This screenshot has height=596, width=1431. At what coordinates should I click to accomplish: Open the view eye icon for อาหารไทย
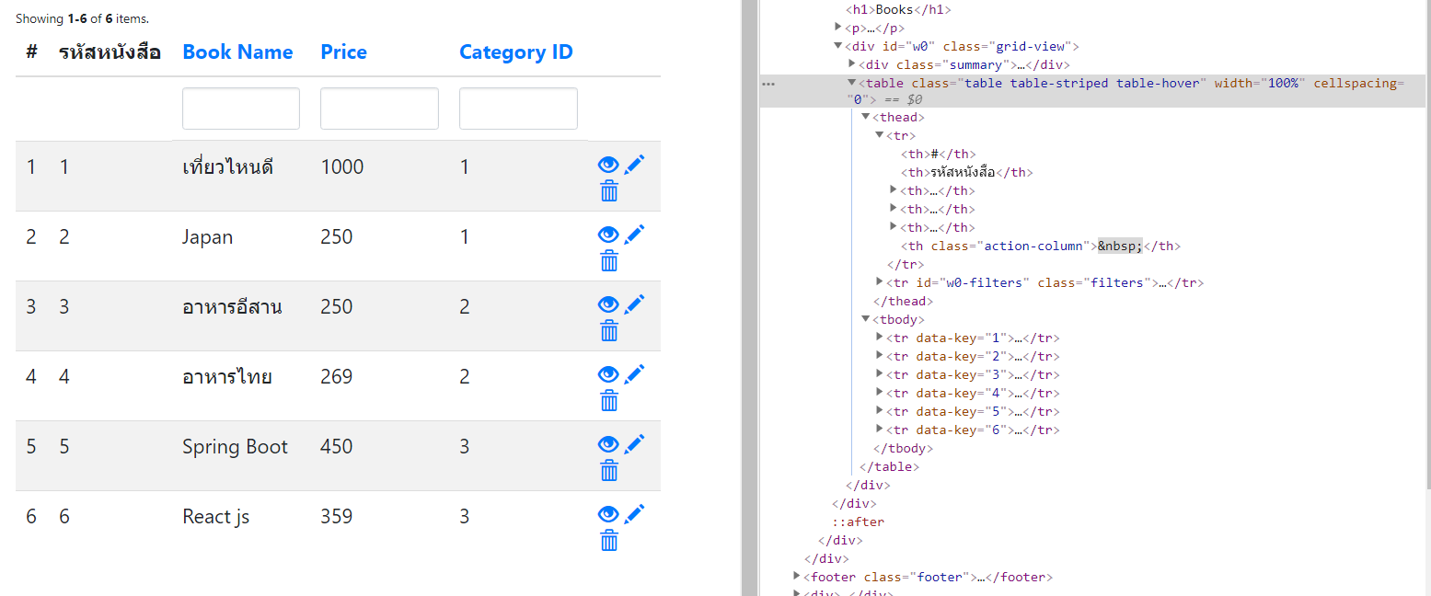tap(608, 373)
